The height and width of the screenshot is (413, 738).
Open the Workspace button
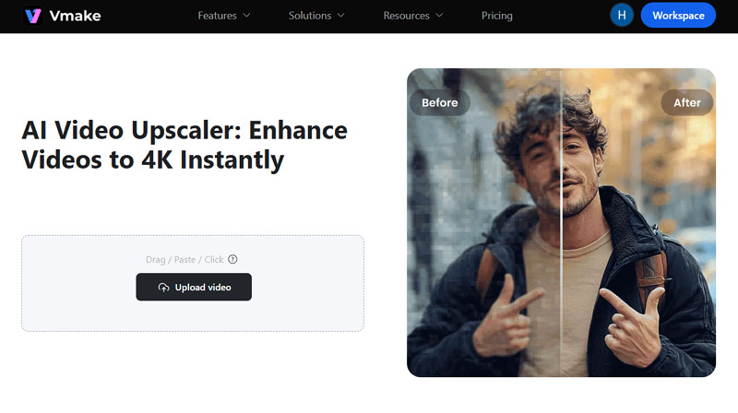click(x=678, y=15)
